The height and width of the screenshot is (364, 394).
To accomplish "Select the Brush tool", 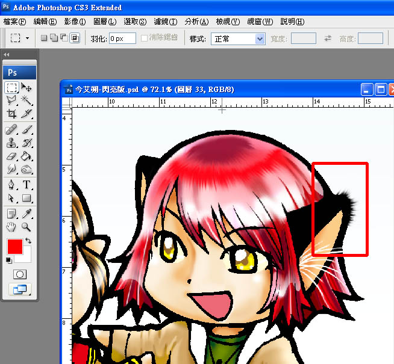I will (27, 130).
